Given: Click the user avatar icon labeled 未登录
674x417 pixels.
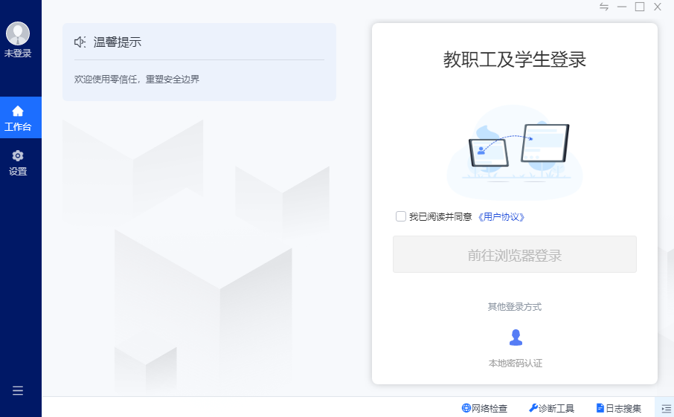Looking at the screenshot, I should click(18, 33).
